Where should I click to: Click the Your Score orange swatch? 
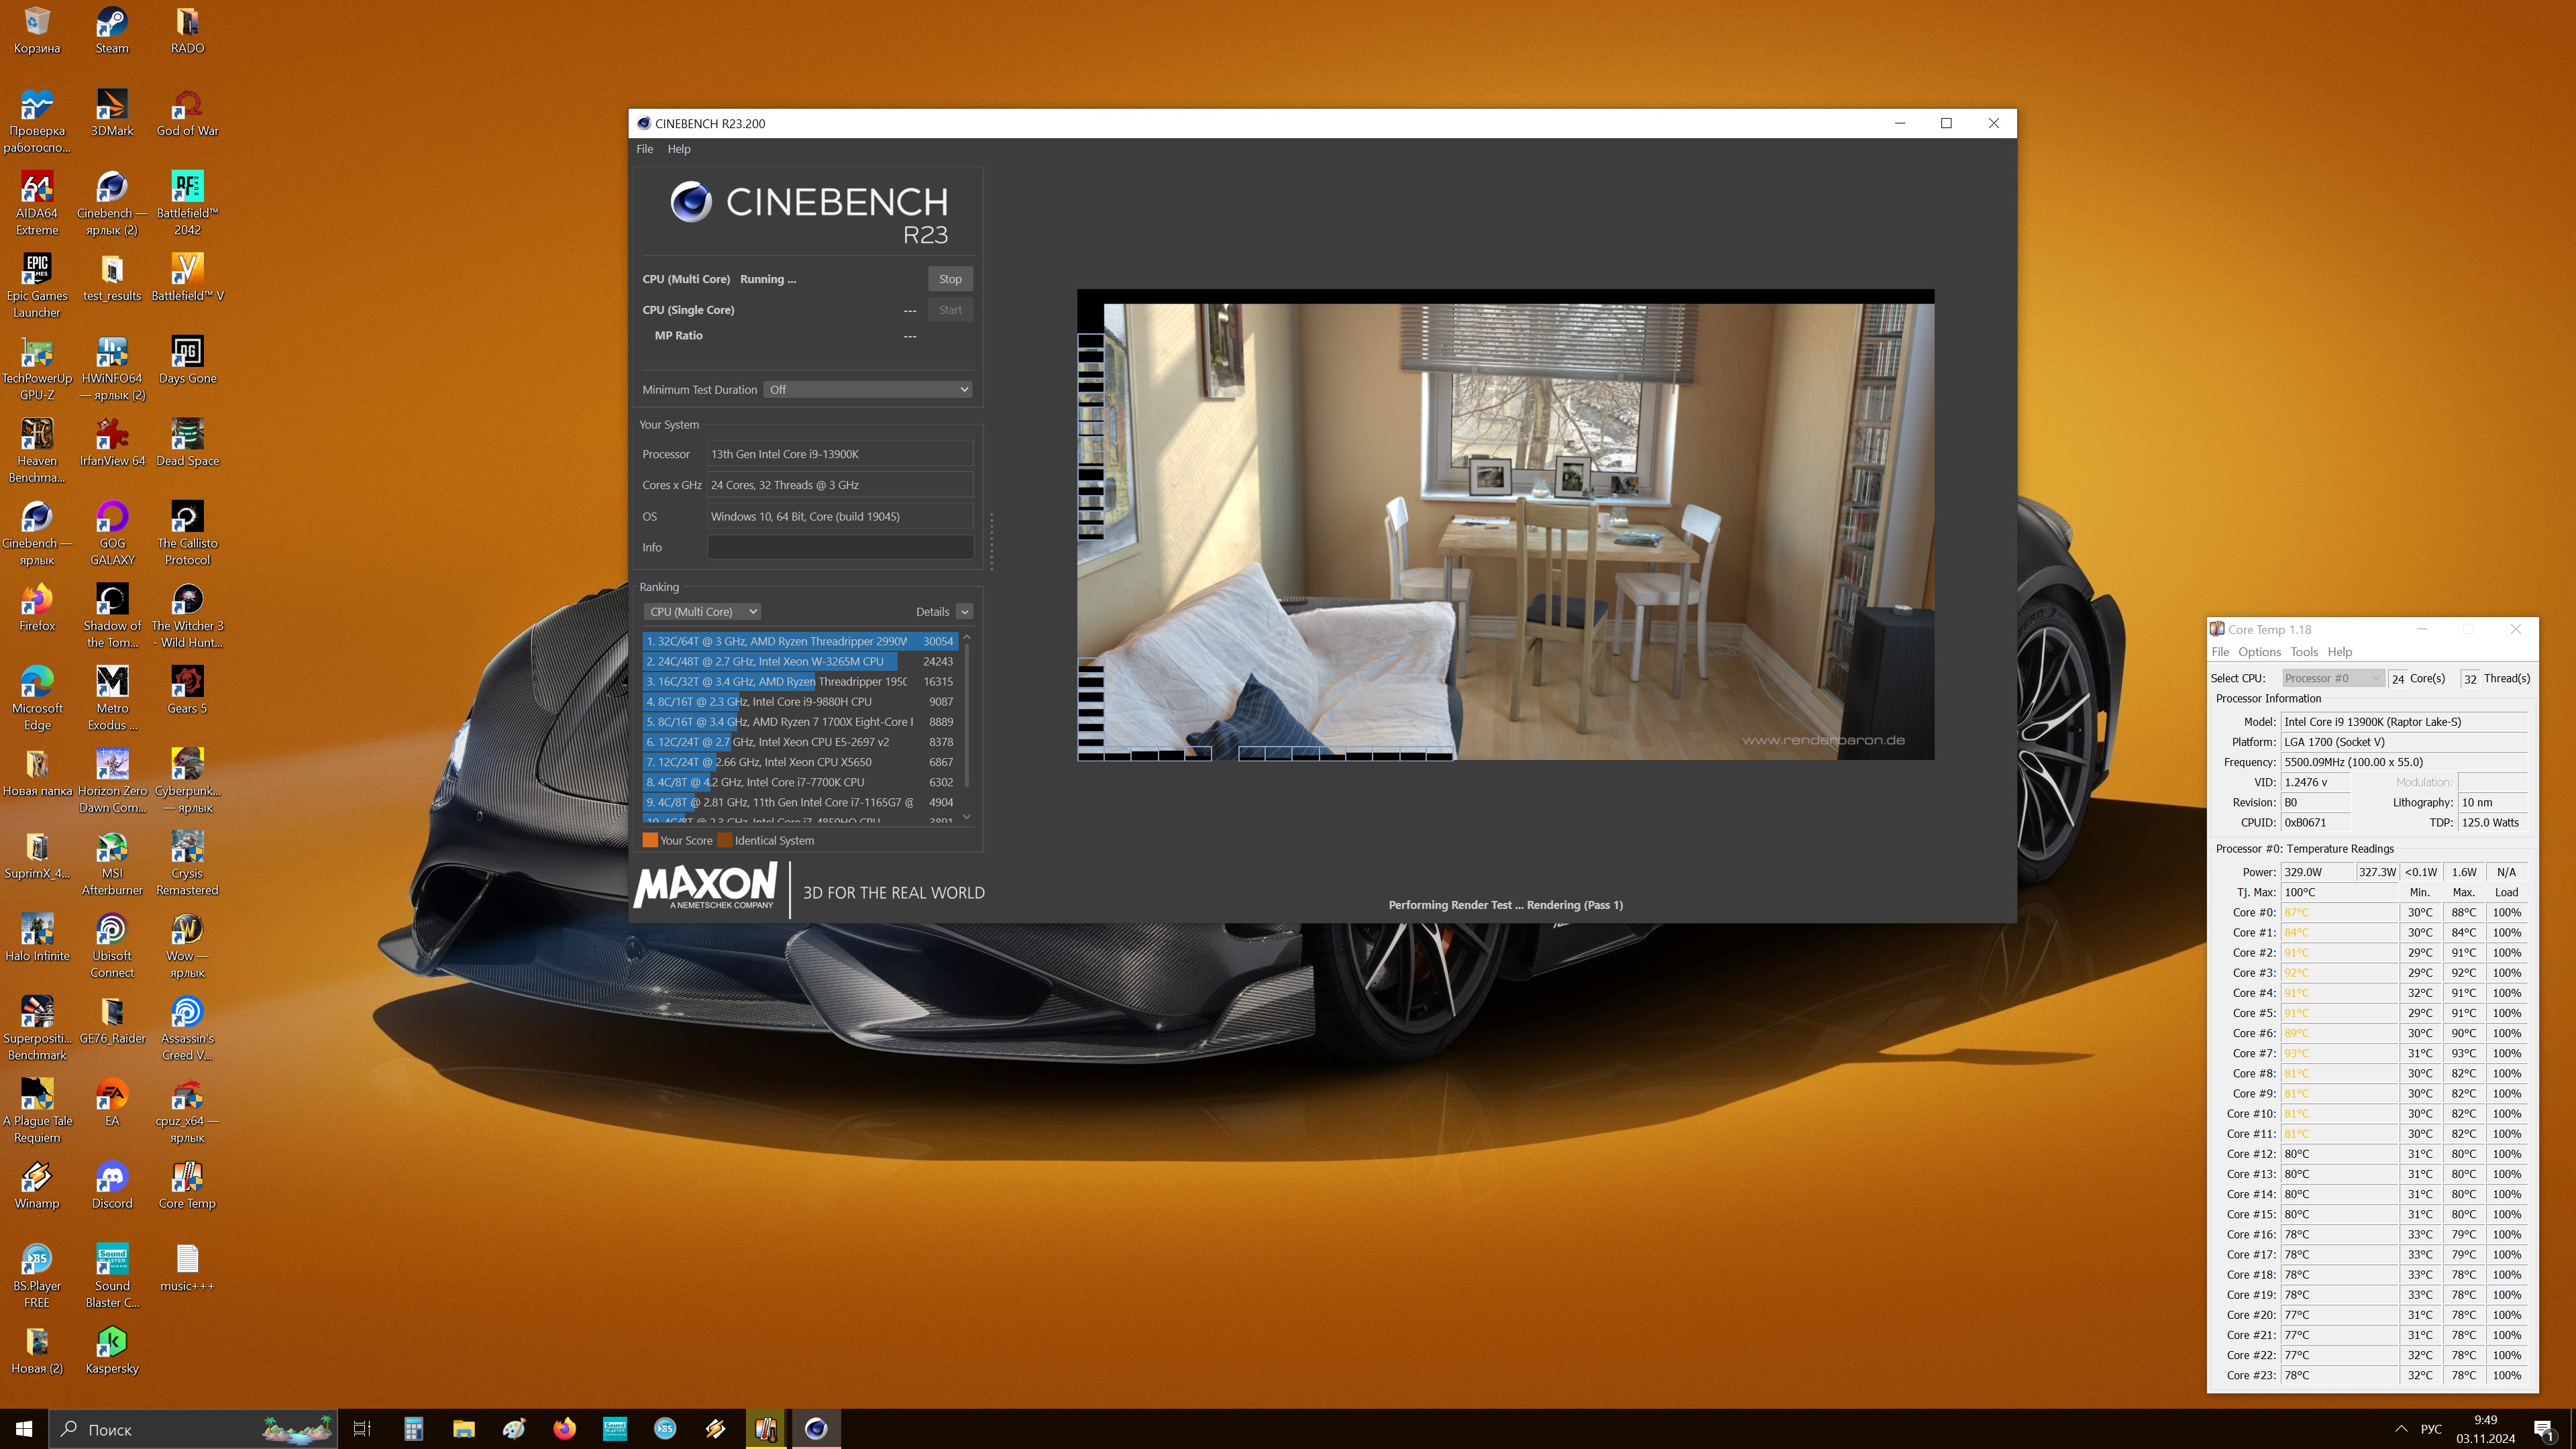pyautogui.click(x=650, y=840)
